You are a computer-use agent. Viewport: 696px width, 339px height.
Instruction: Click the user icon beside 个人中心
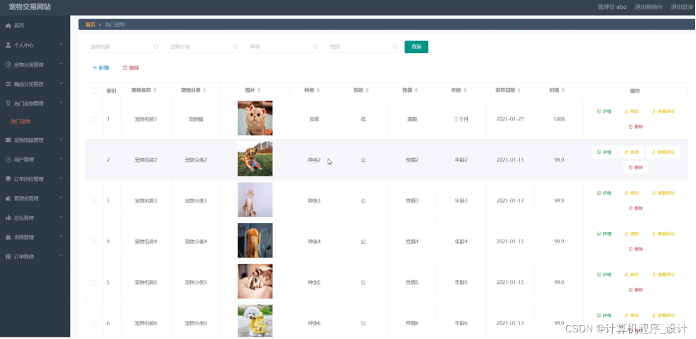(x=8, y=45)
